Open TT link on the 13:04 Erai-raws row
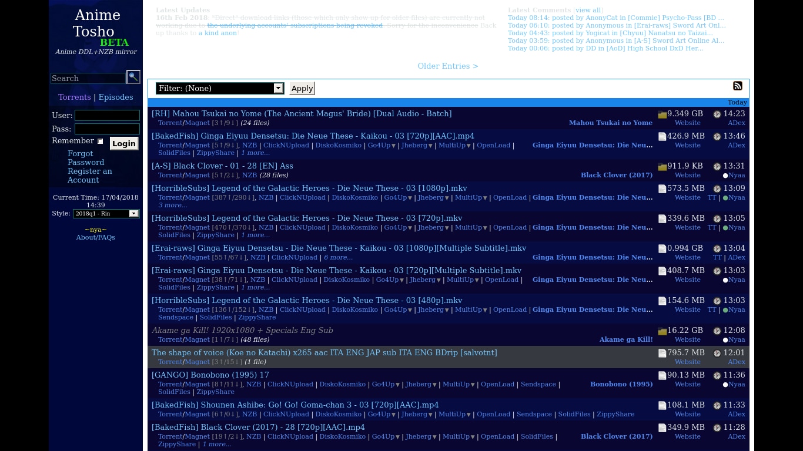This screenshot has height=451, width=803. click(x=717, y=258)
